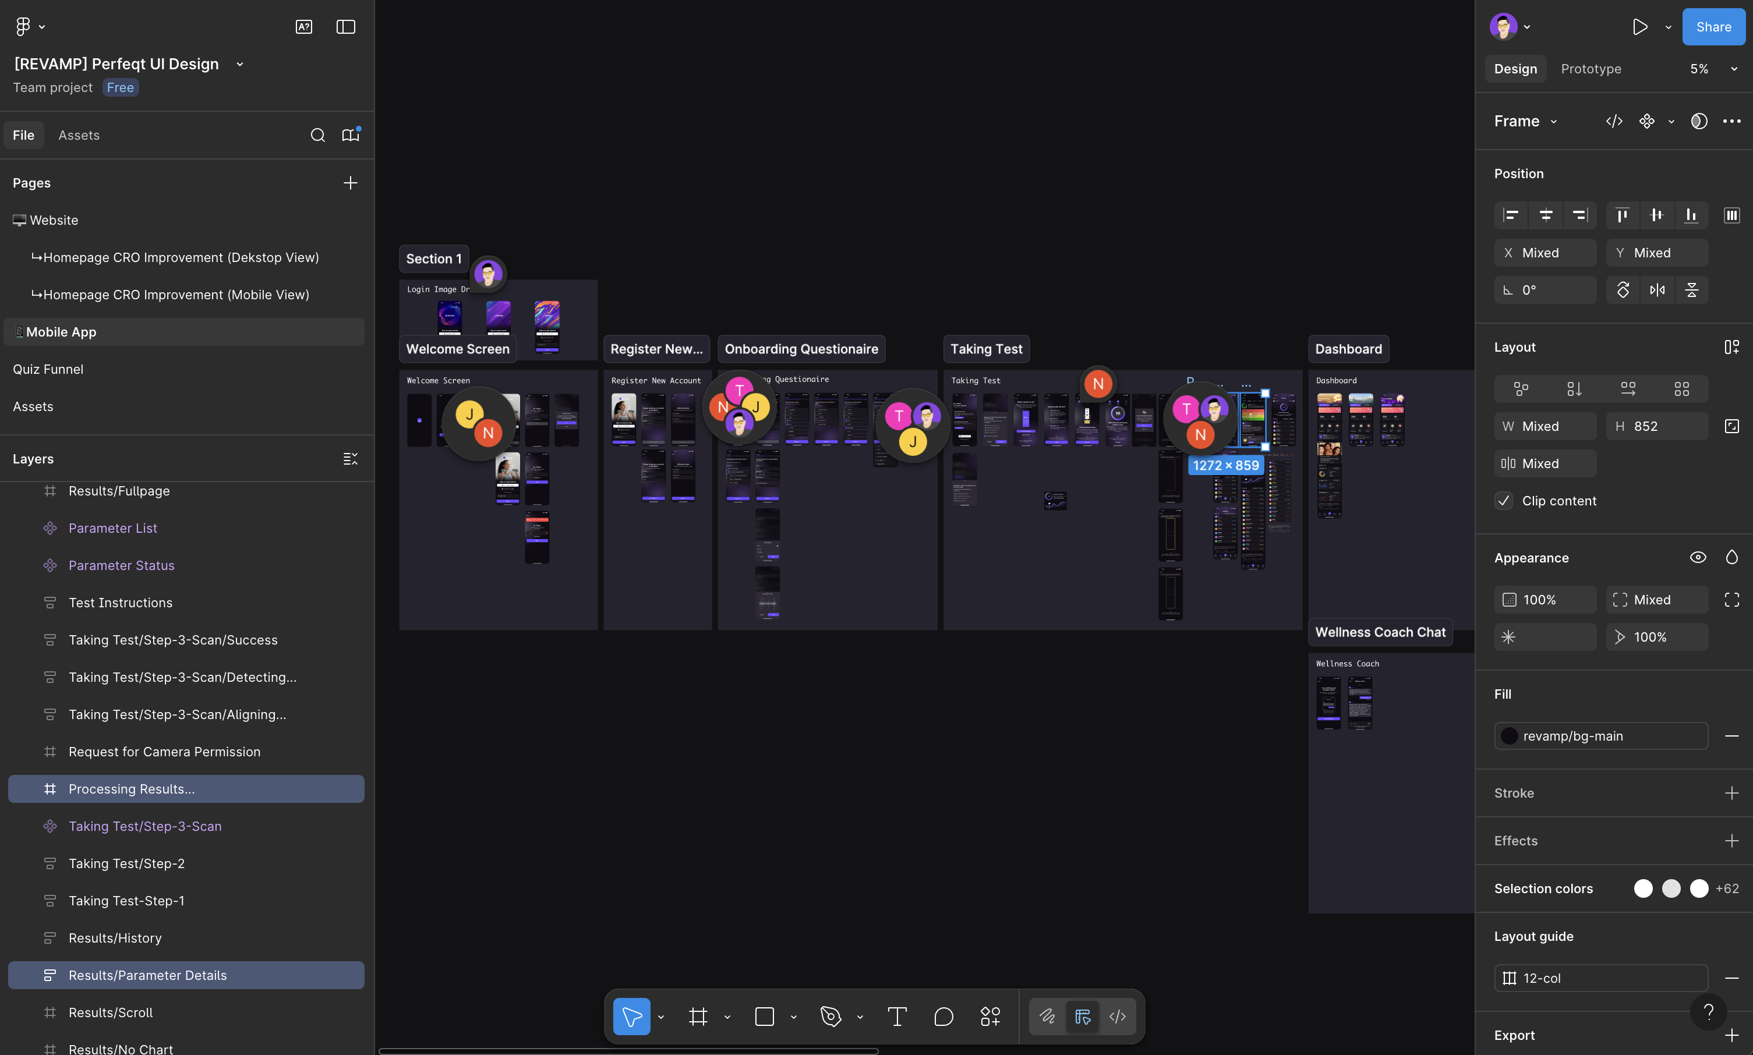1753x1055 pixels.
Task: Click the revamp/bg-main fill color swatch
Action: point(1509,736)
